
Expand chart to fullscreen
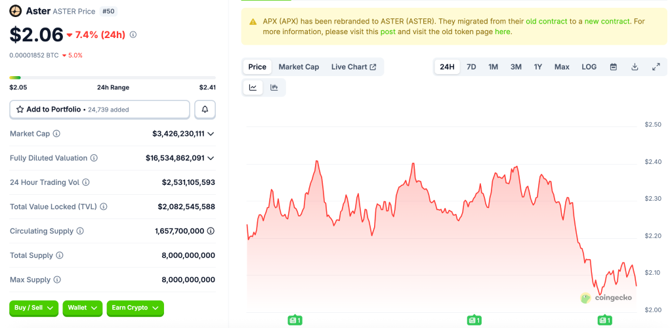coord(656,67)
